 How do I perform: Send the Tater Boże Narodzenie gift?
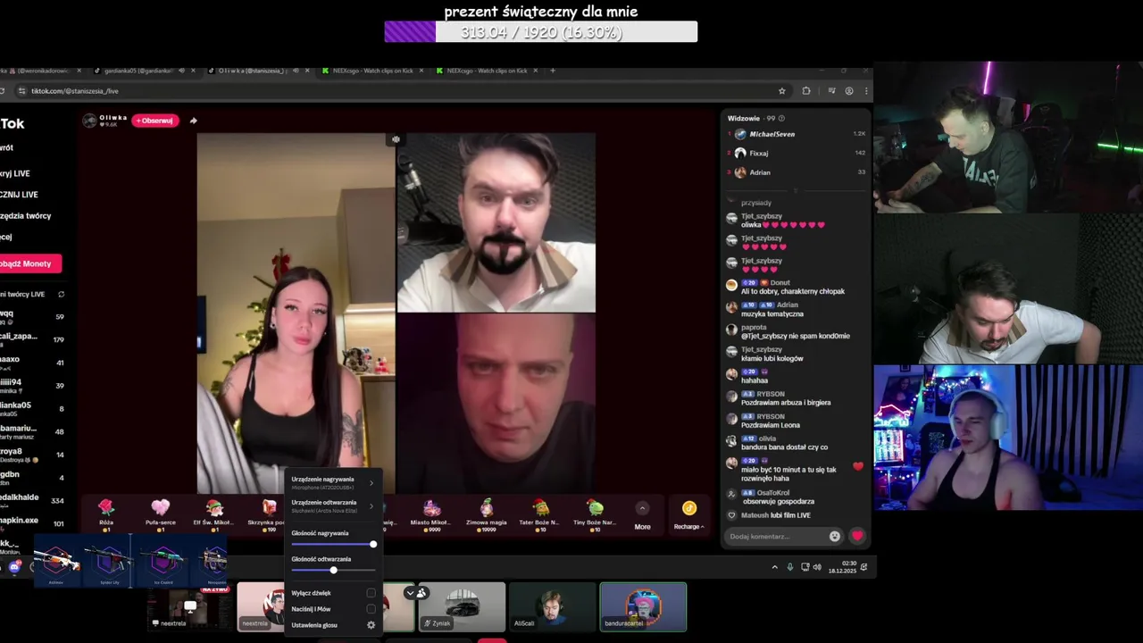pos(540,516)
